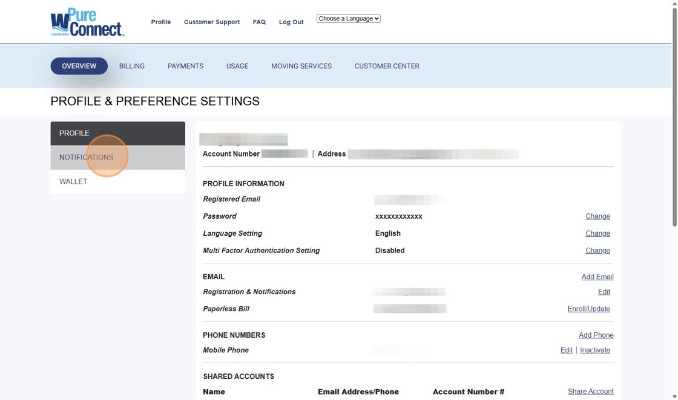Click the Add Email link
This screenshot has width=678, height=400.
coord(597,277)
